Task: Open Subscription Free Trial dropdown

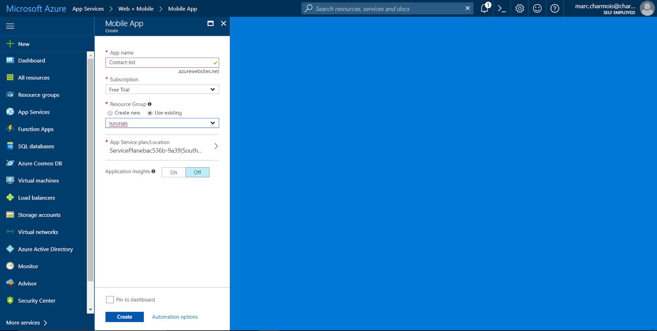Action: pos(162,89)
